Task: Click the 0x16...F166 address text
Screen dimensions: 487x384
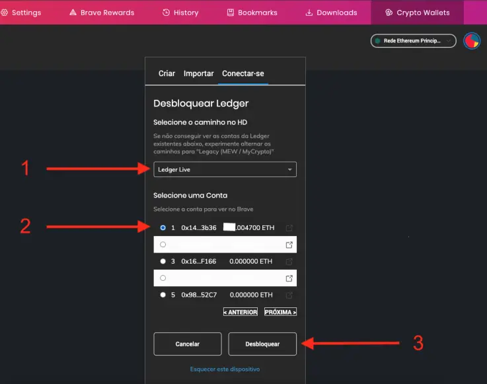Action: coord(199,261)
